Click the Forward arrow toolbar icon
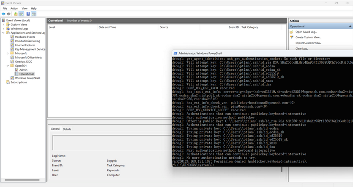The image size is (353, 187). tap(9, 14)
